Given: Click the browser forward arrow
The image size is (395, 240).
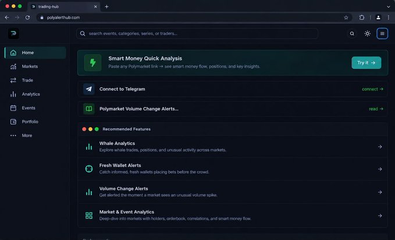Looking at the screenshot, I should (17, 17).
